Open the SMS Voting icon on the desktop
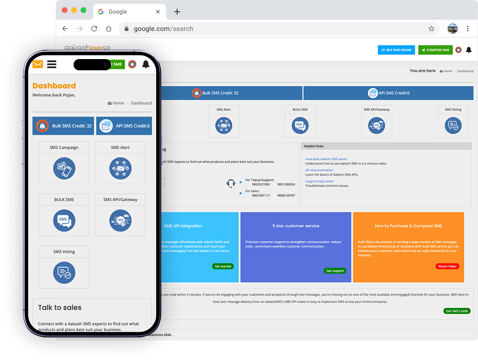478x361 pixels. [x=453, y=125]
